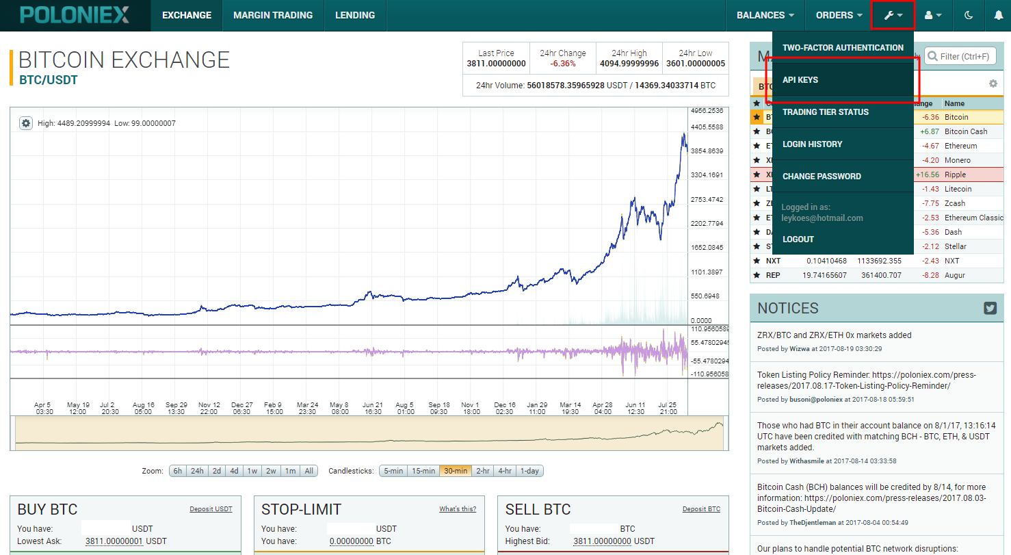
Task: Click the chart range overview slider
Action: tap(369, 433)
